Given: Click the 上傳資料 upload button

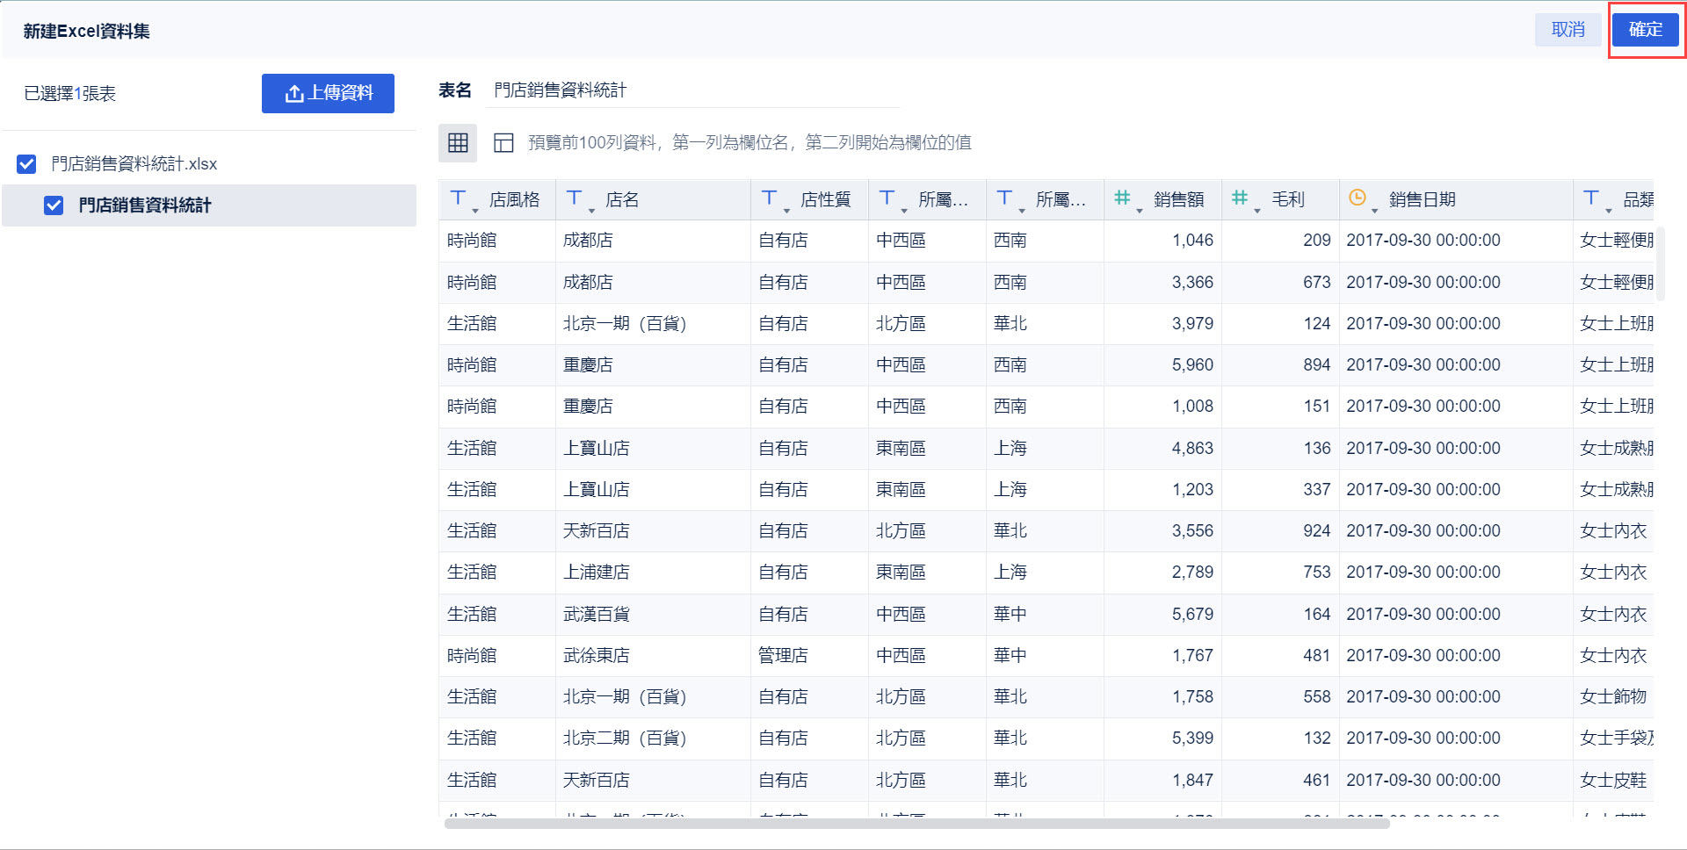Looking at the screenshot, I should click(328, 94).
